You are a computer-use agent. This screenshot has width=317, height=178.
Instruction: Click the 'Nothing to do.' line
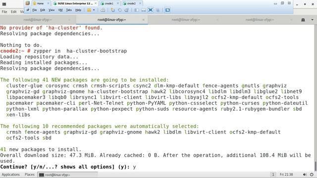pos(21,45)
